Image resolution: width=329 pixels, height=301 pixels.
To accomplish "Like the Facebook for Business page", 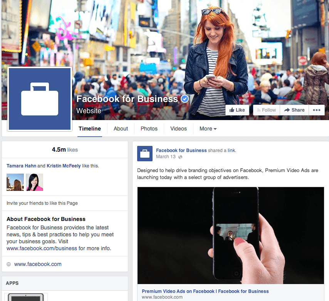I will pos(237,110).
